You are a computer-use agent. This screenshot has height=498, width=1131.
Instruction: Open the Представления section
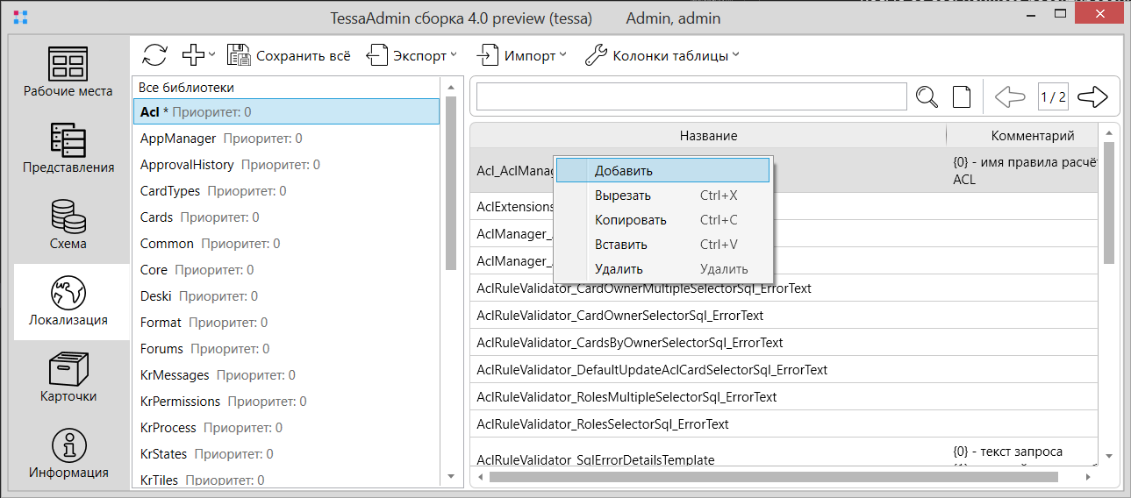[68, 149]
